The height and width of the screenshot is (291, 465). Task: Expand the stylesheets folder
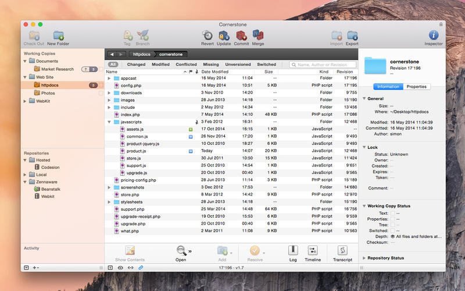click(109, 202)
